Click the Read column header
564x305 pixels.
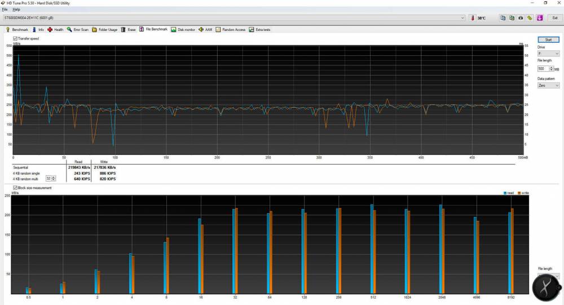point(78,162)
